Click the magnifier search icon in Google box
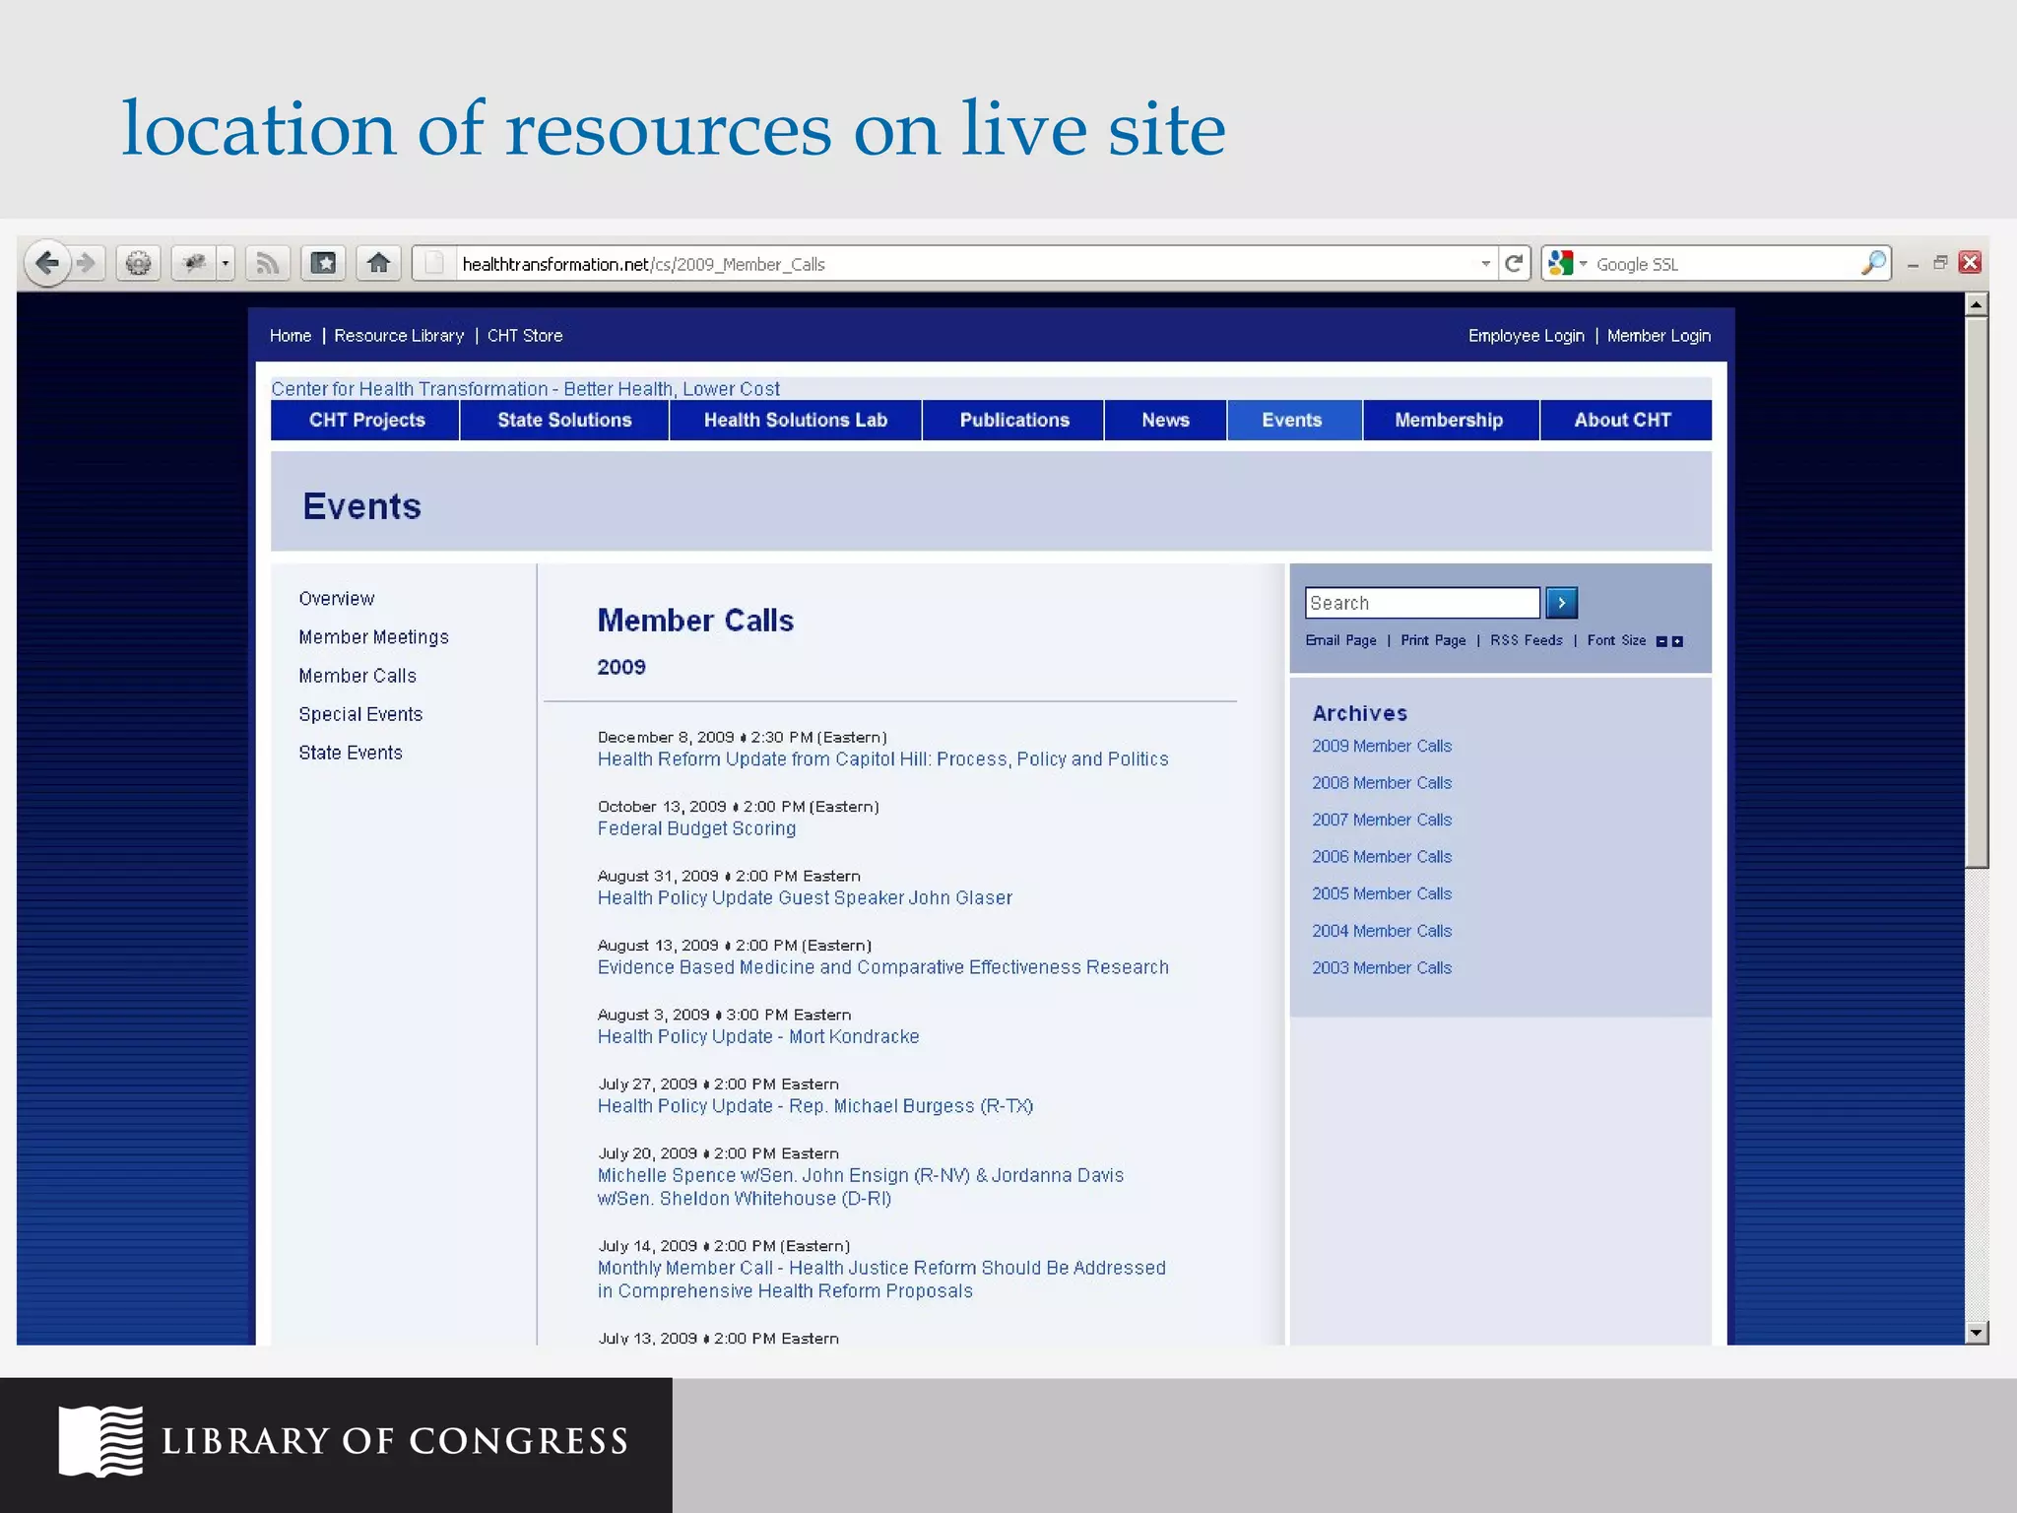Viewport: 2017px width, 1513px height. pos(1873,263)
